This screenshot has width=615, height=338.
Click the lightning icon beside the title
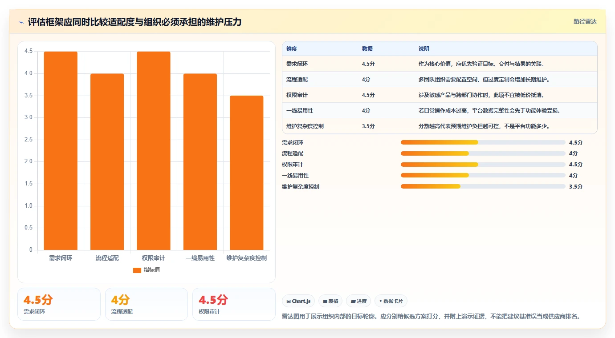coord(21,22)
